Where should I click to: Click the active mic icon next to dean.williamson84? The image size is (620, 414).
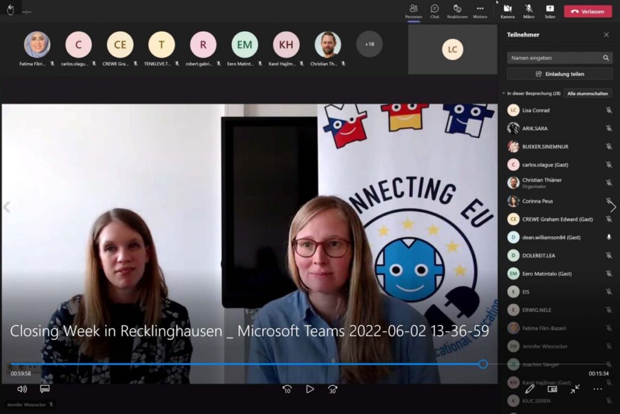pos(608,238)
